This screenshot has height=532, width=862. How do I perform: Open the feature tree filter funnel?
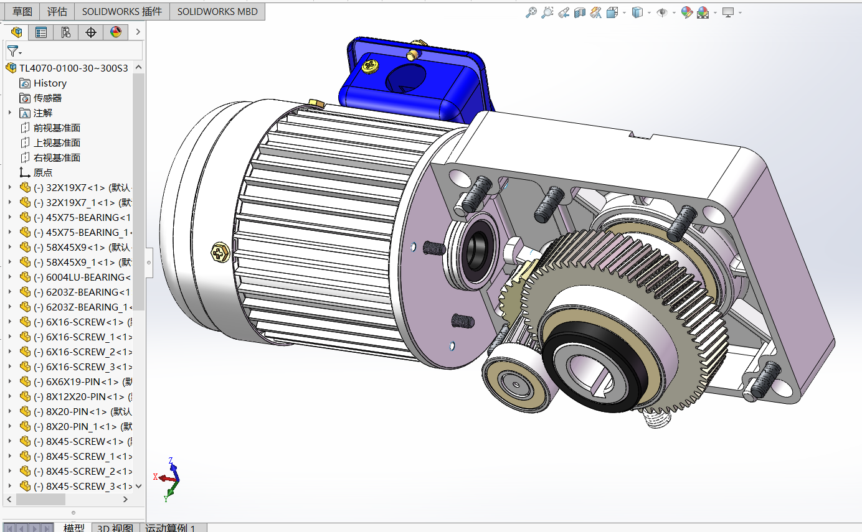tap(13, 51)
